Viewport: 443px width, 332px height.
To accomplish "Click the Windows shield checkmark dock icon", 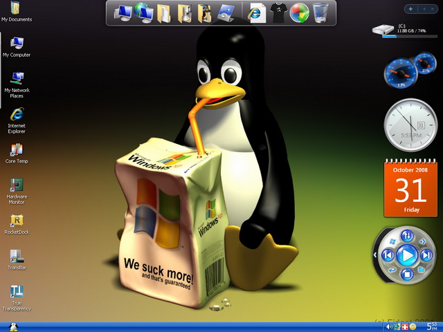I will click(299, 13).
